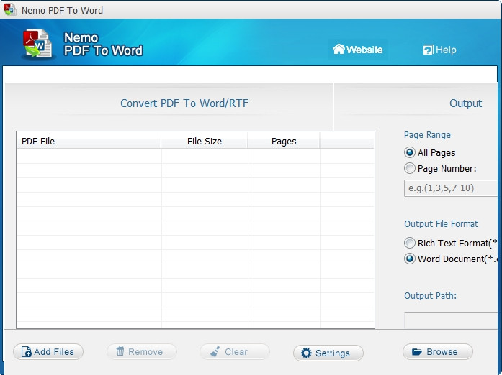Image resolution: width=502 pixels, height=375 pixels.
Task: Click the PDF File column header
Action: [89, 141]
